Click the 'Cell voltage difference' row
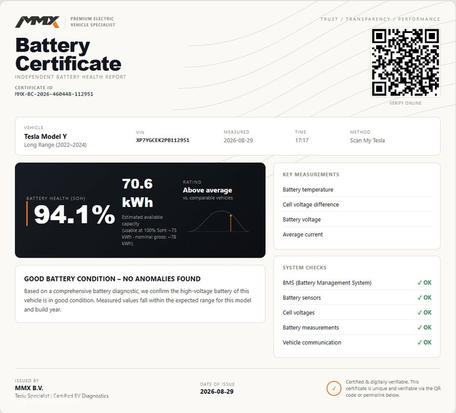The height and width of the screenshot is (413, 456). click(357, 205)
